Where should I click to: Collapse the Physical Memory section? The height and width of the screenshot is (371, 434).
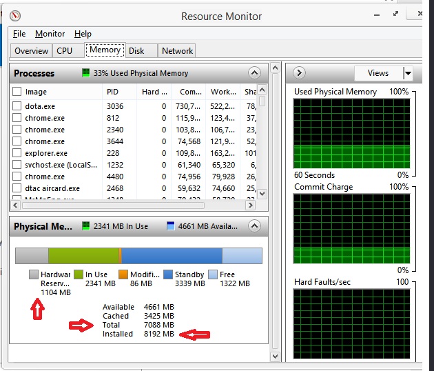pos(254,225)
